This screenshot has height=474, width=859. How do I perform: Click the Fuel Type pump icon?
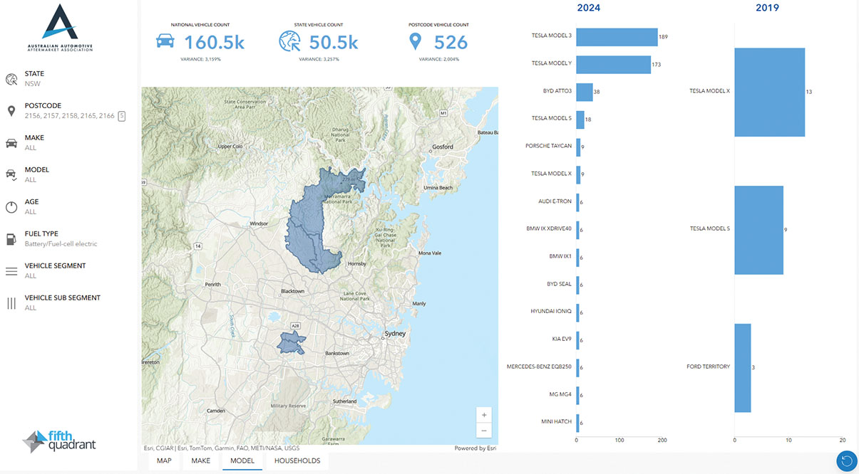11,239
